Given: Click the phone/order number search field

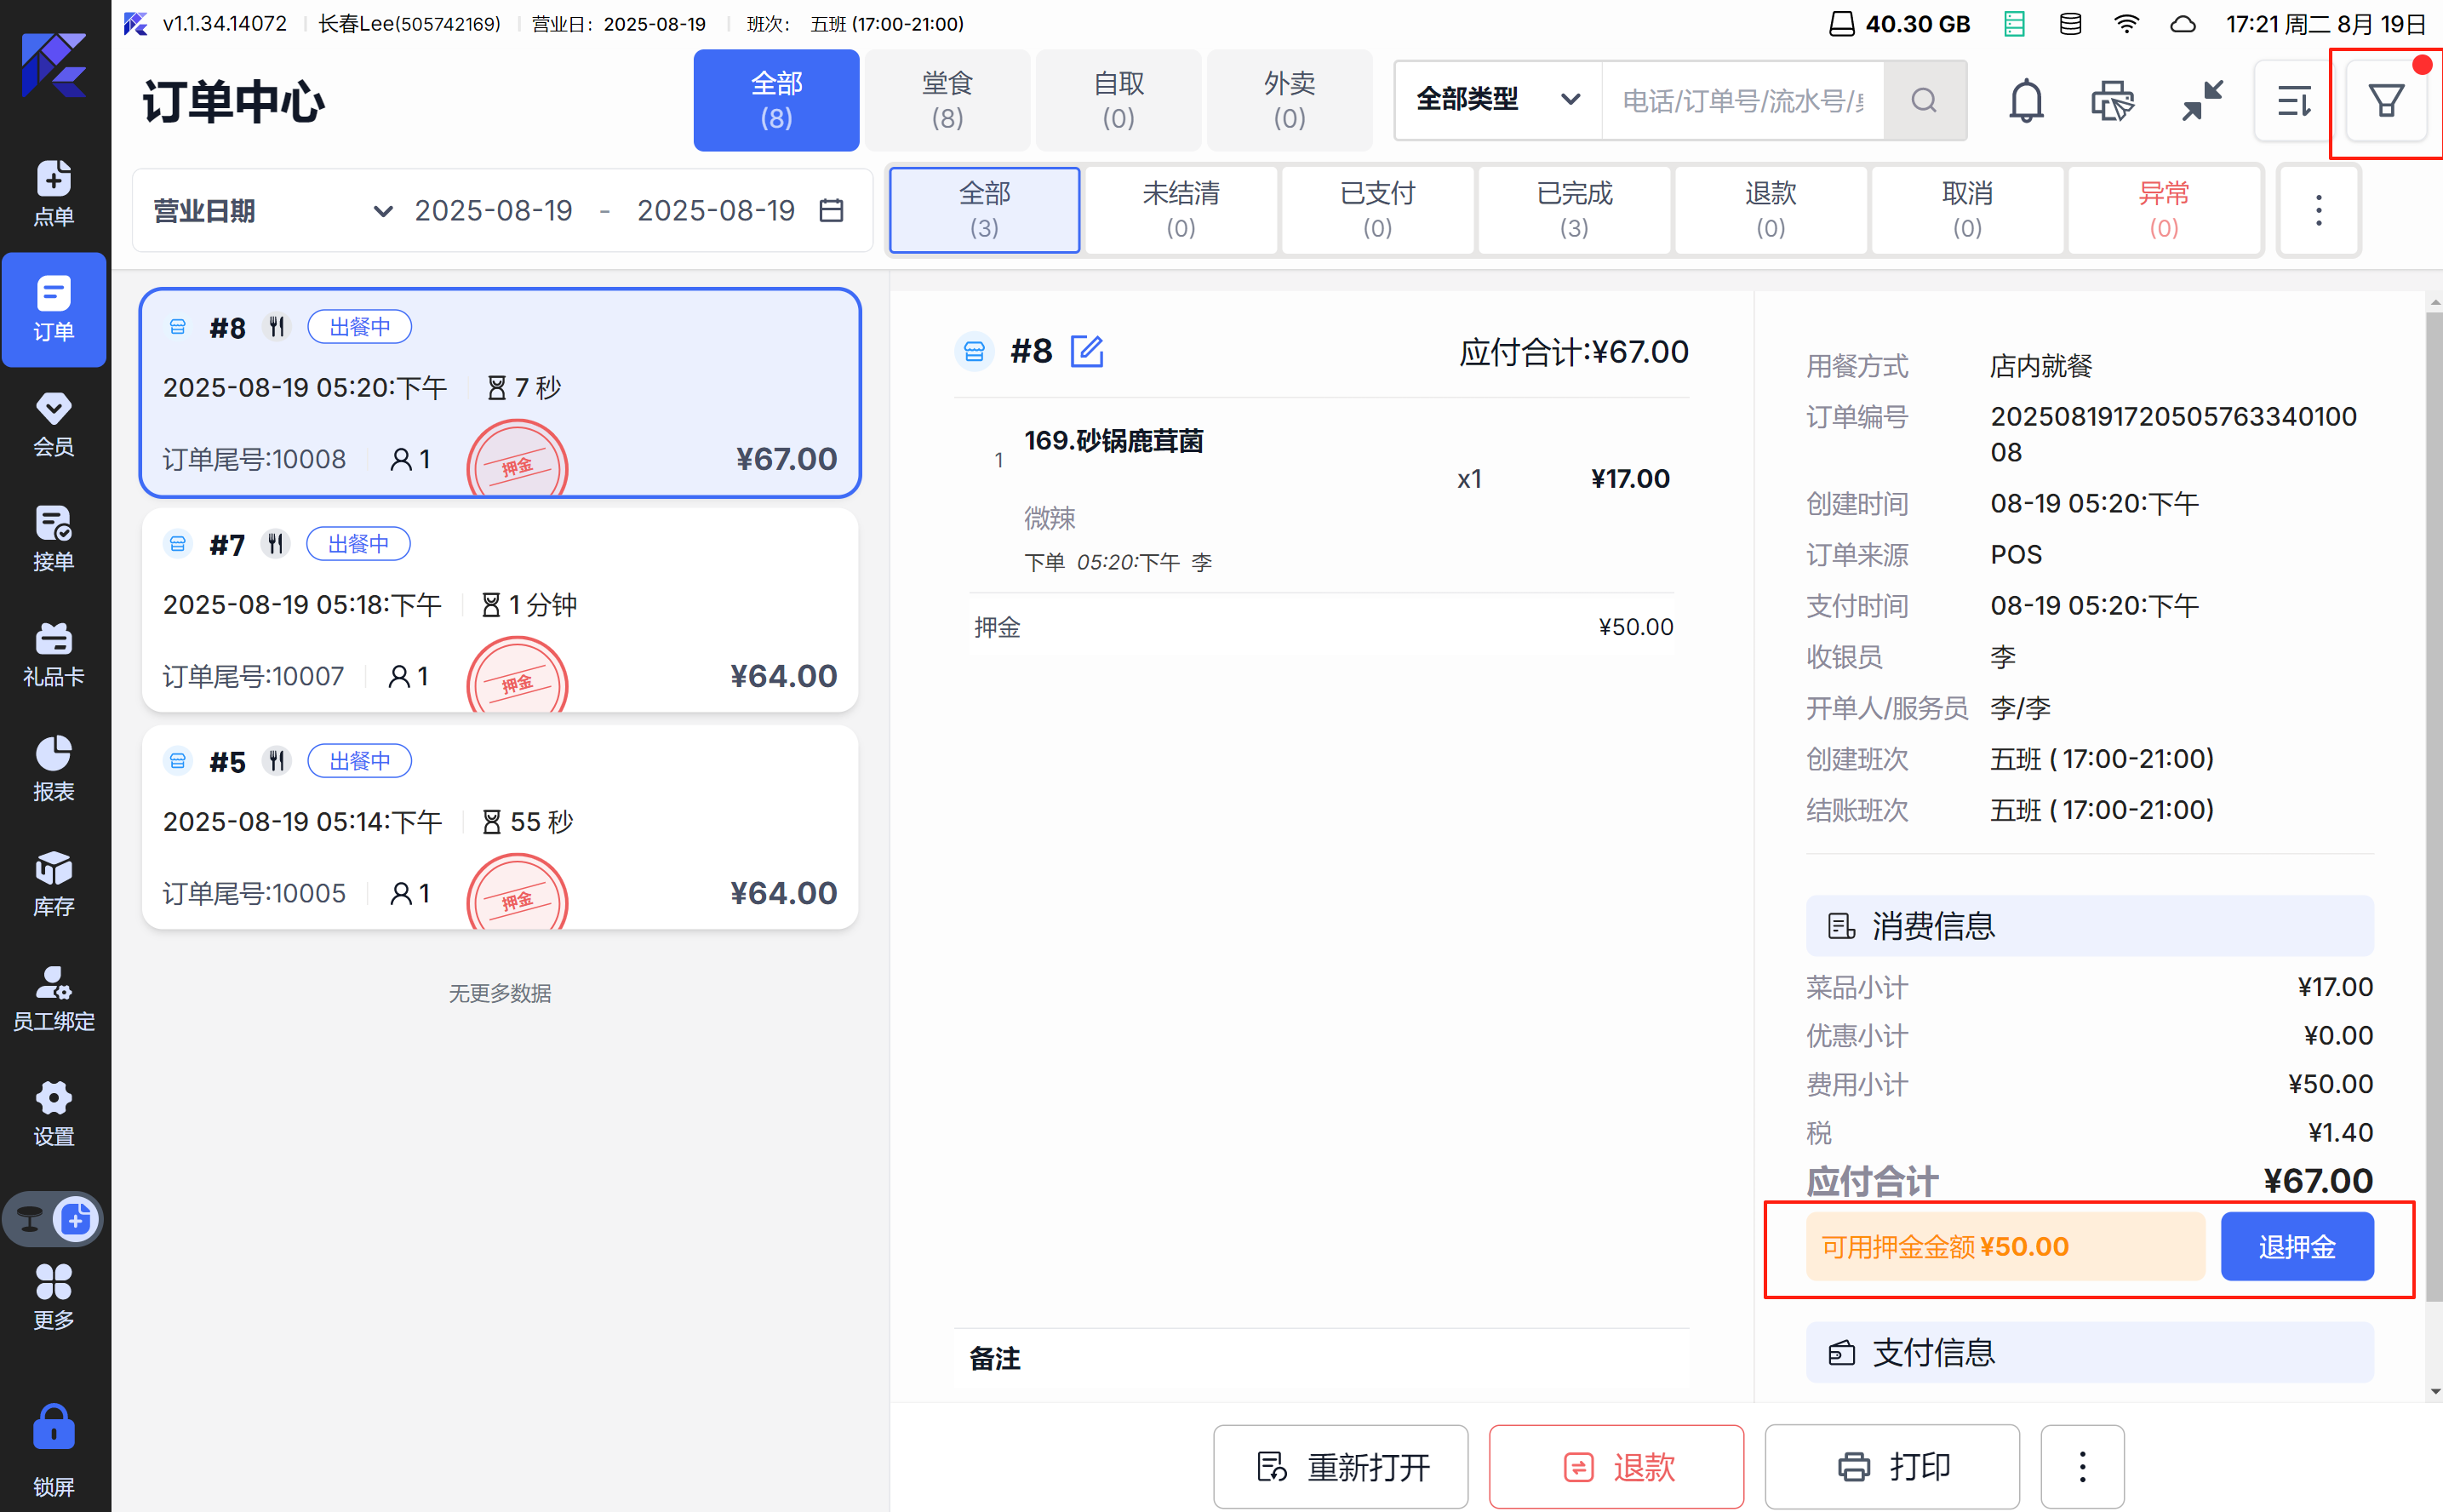Looking at the screenshot, I should tap(1742, 101).
